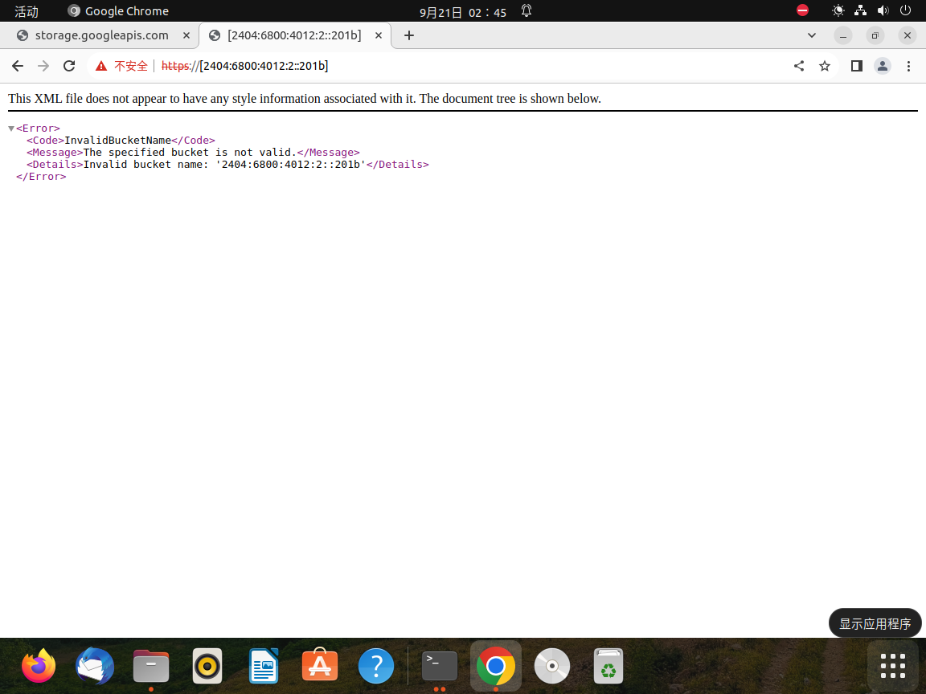This screenshot has height=694, width=926.
Task: Open the tab search dropdown chevron
Action: coord(812,35)
